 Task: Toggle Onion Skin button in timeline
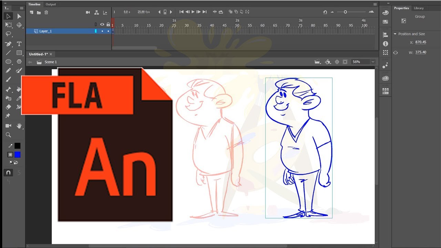(230, 12)
